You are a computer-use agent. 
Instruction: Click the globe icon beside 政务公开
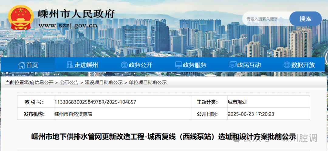coord(124,65)
